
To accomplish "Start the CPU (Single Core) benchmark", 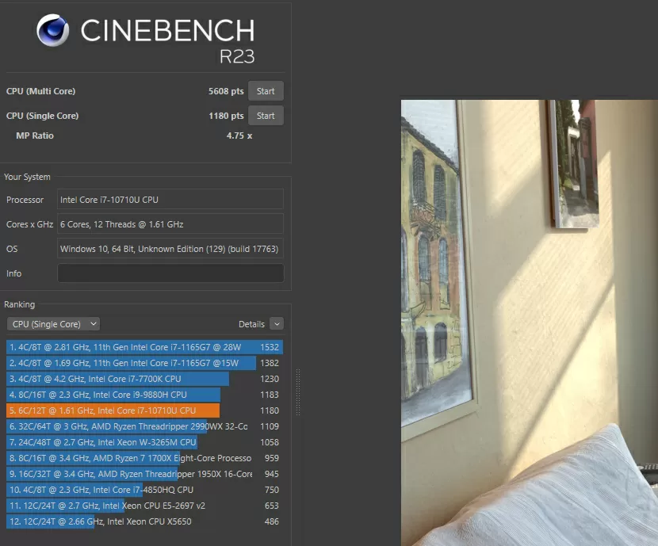I will click(266, 116).
